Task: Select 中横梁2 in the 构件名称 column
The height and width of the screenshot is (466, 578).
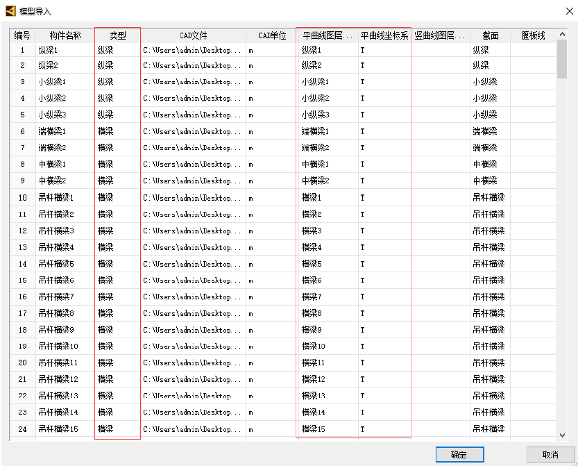Action: 52,181
